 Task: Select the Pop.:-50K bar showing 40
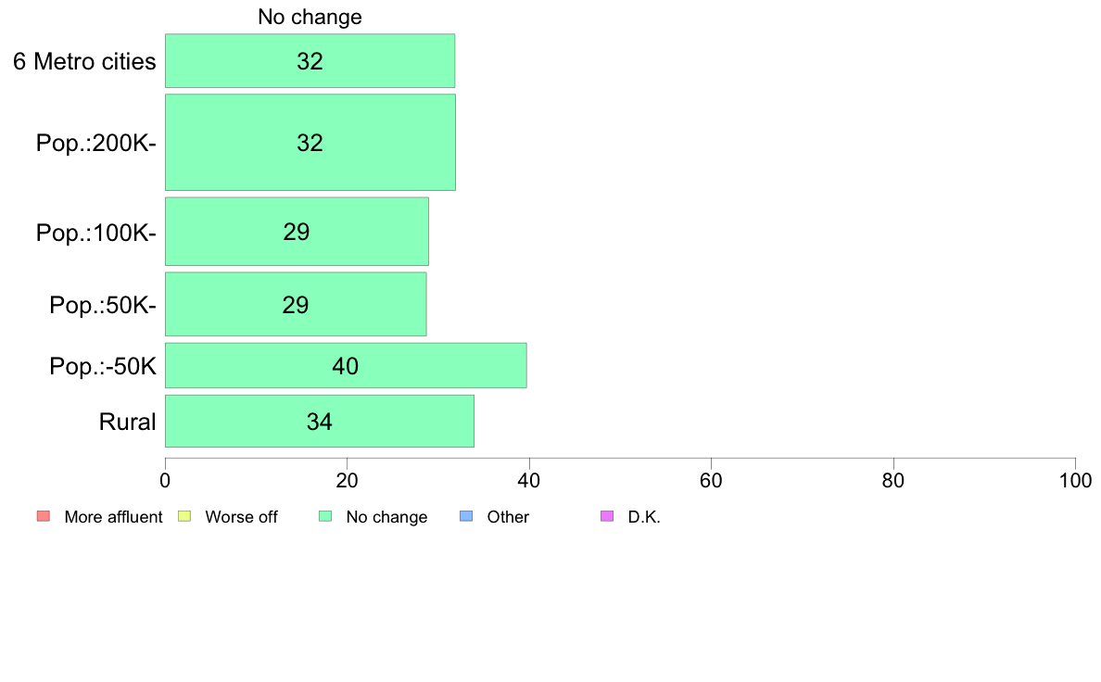point(346,365)
